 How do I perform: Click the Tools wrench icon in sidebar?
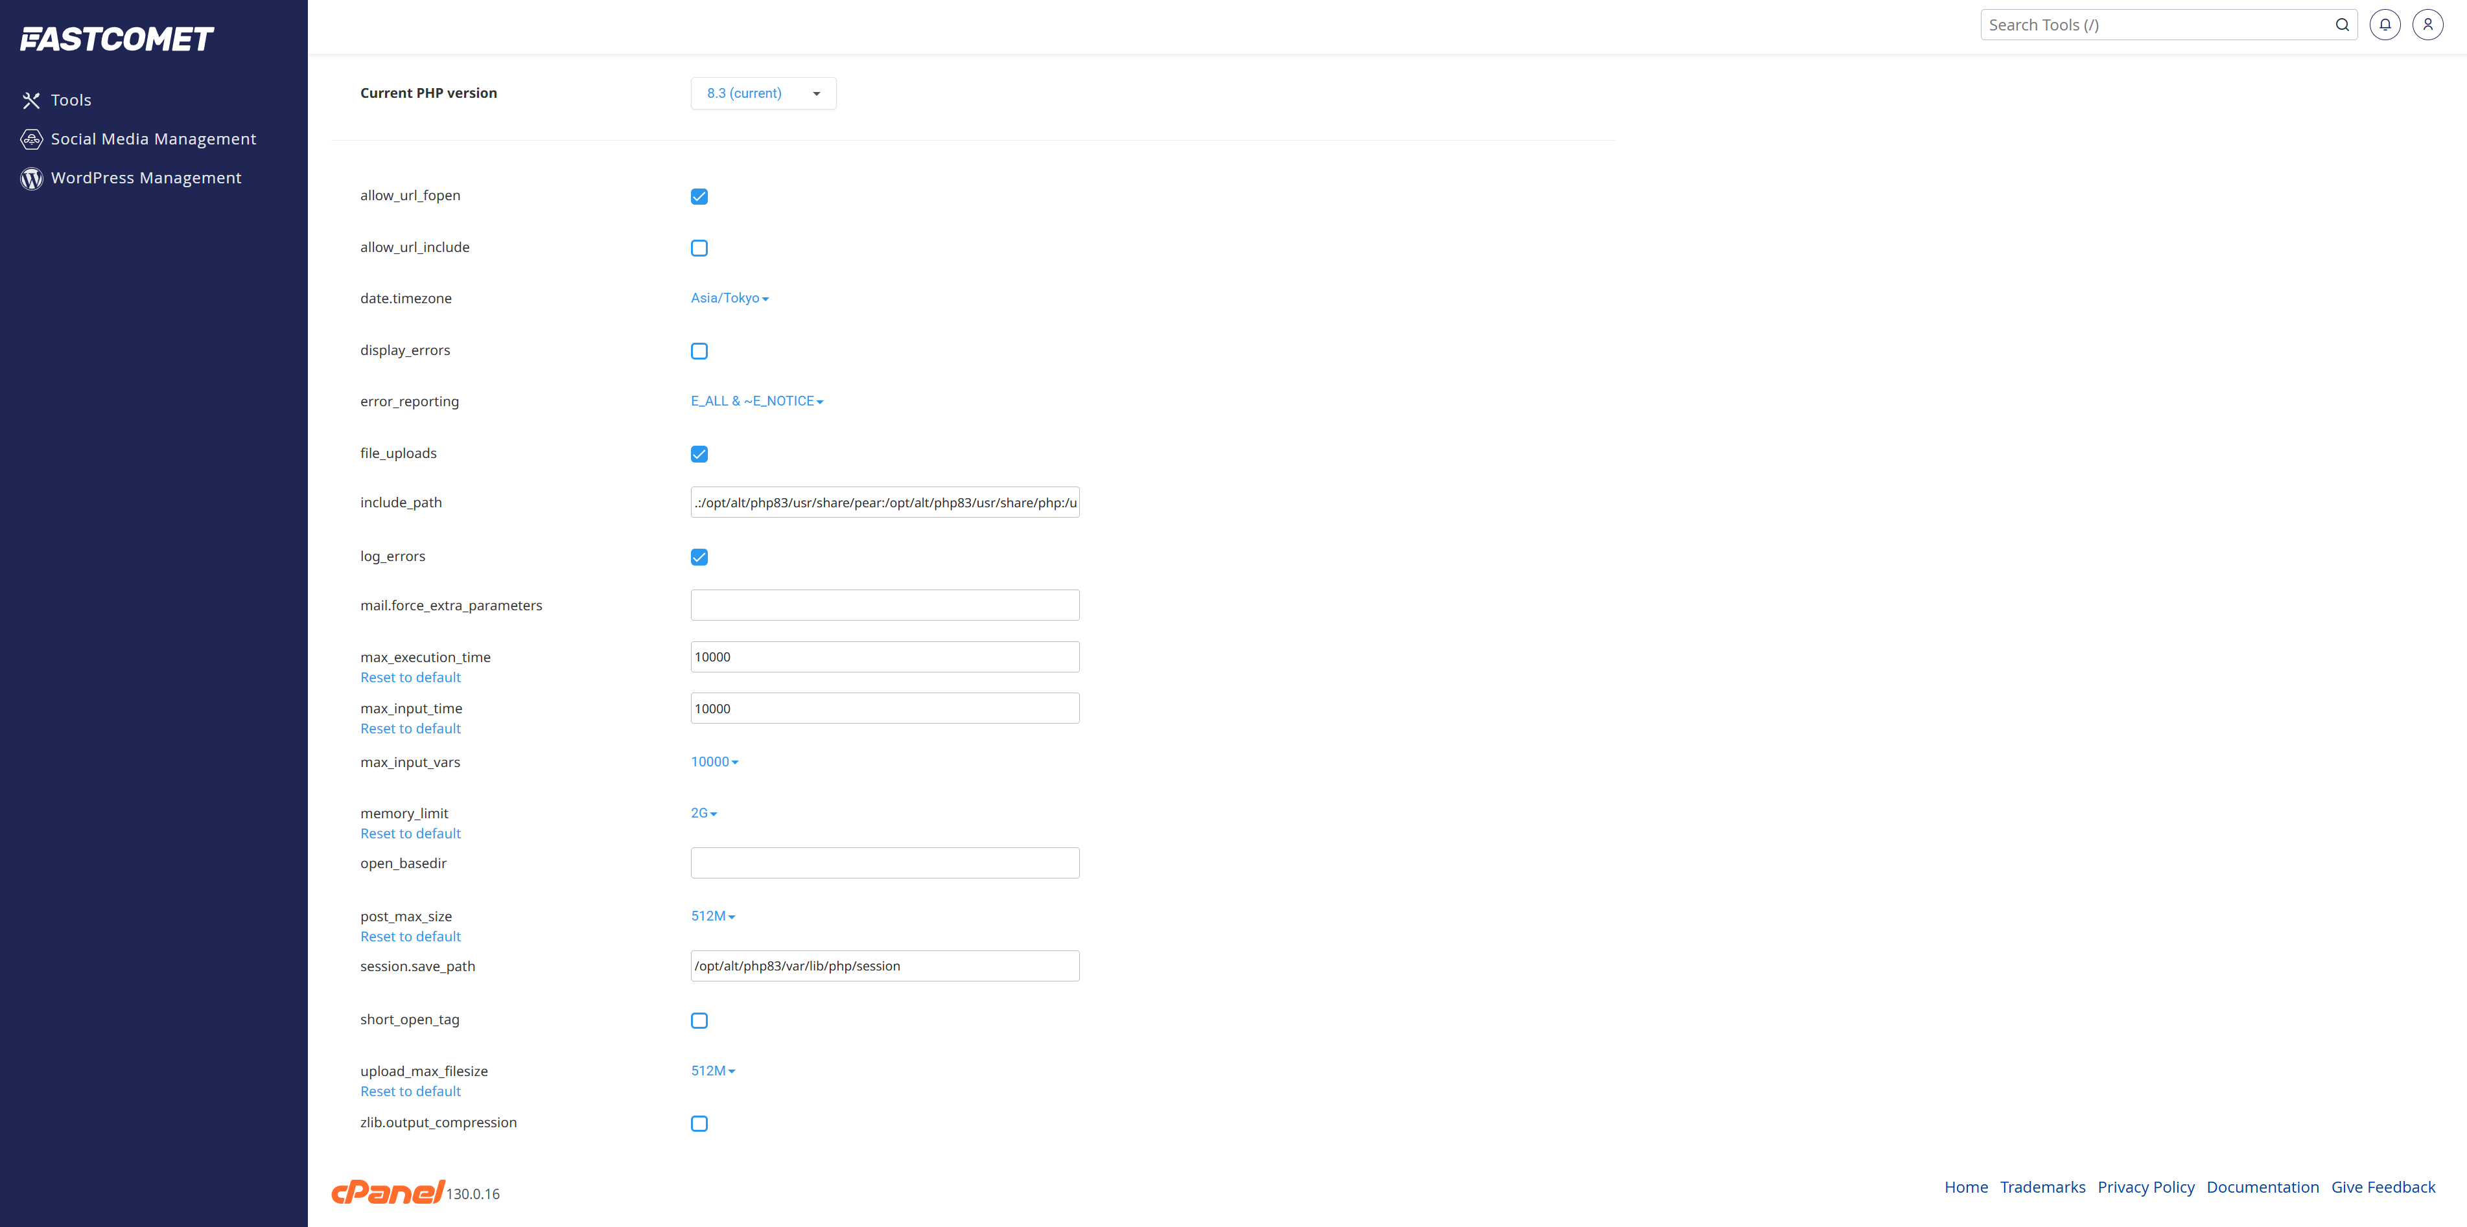32,100
